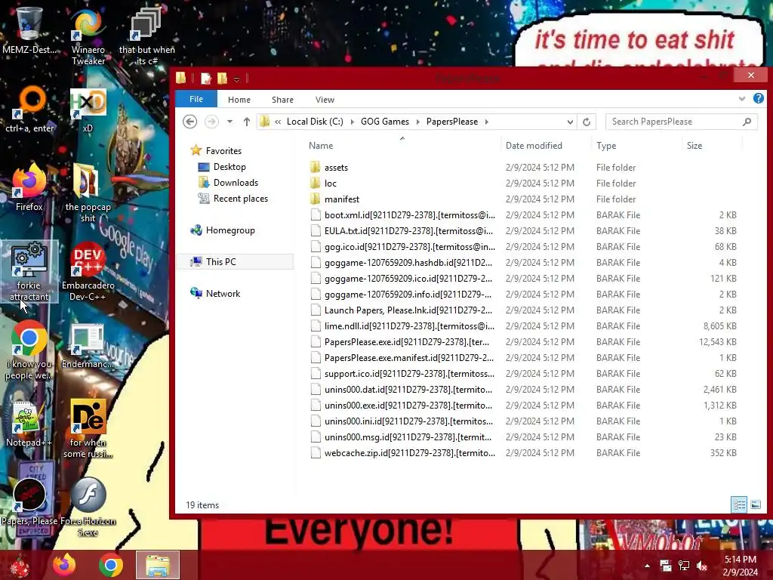Open the address bar history dropdown
The image size is (773, 580).
[x=570, y=122]
